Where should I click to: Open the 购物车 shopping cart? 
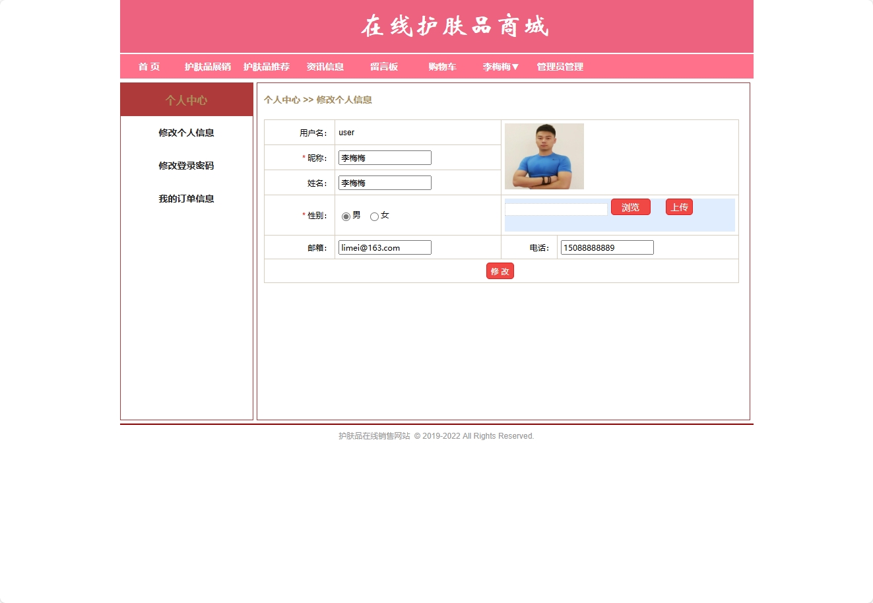click(441, 67)
